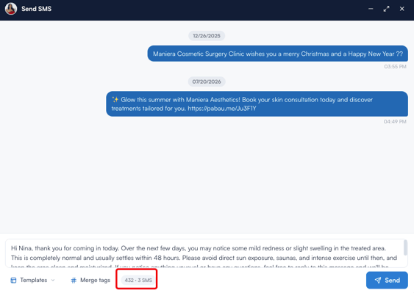Click the contact avatar in the header
414x293 pixels.
11,9
